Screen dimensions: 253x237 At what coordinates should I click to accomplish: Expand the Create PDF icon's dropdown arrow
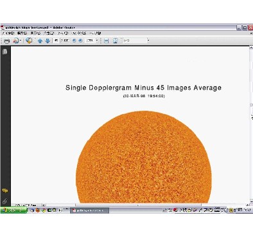[21, 41]
